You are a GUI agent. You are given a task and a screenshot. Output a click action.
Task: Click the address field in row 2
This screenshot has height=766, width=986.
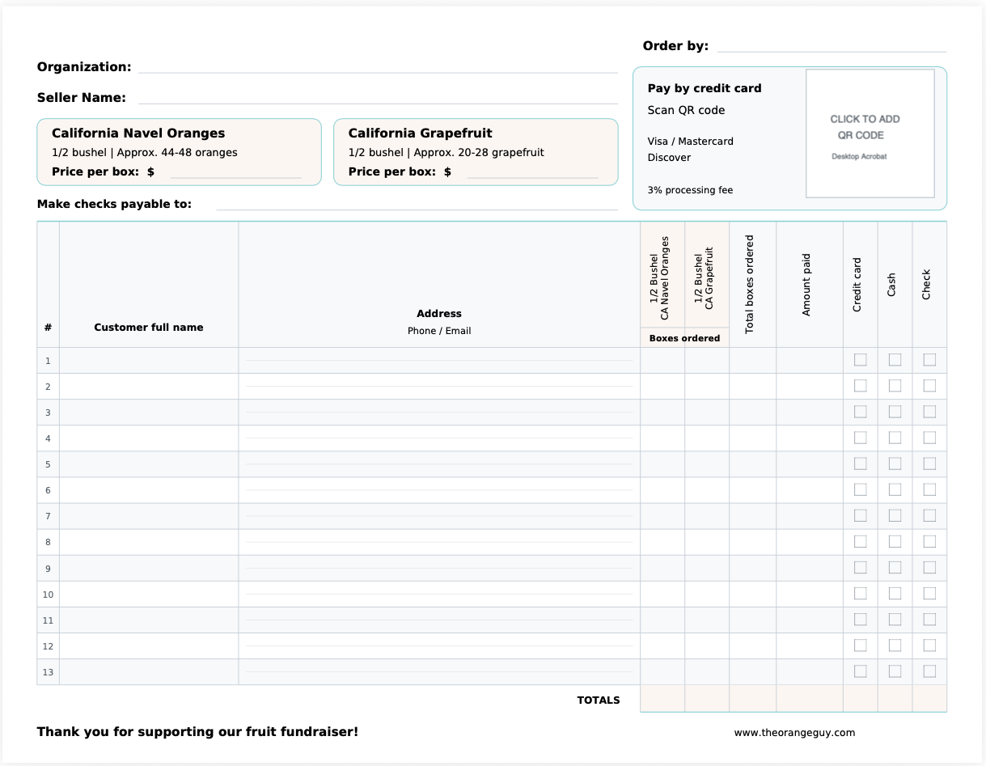coord(439,387)
